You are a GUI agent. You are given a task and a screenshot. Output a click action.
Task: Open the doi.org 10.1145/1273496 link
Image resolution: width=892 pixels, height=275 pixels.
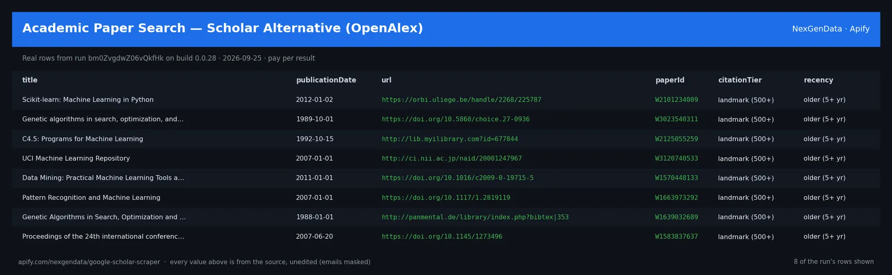442,236
